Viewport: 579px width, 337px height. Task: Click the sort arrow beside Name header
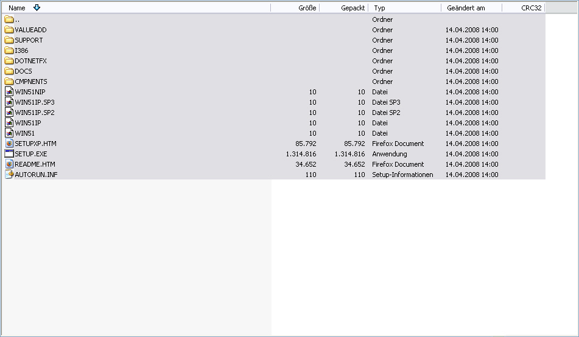(x=37, y=8)
